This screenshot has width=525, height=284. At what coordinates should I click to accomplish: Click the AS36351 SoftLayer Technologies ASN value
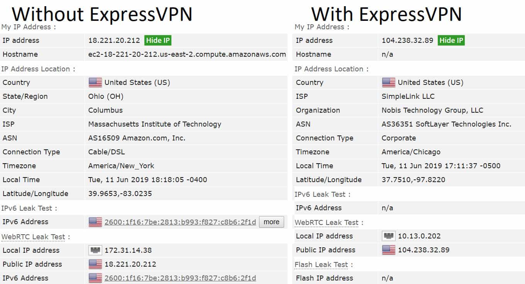[446, 124]
